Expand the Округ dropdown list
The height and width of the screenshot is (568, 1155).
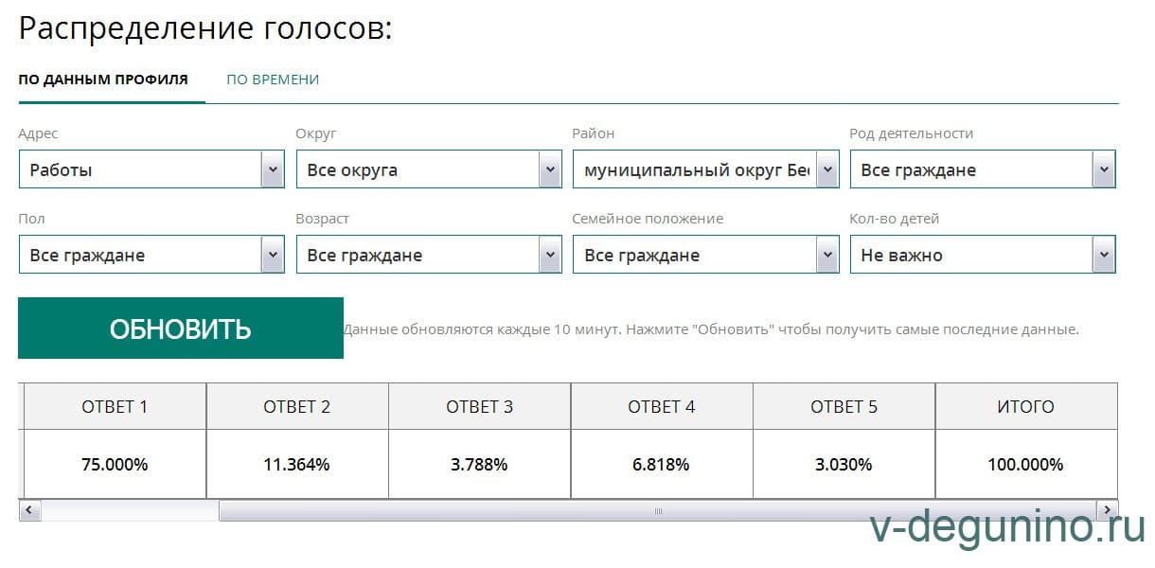(429, 170)
